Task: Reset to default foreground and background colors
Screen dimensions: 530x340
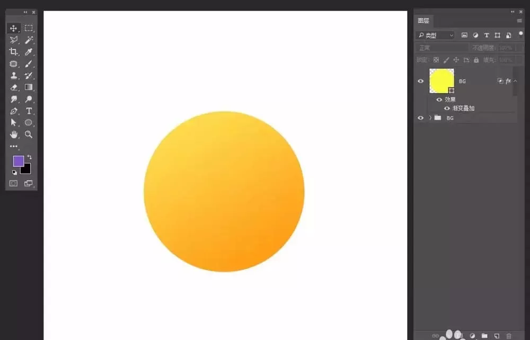Action: click(x=14, y=173)
